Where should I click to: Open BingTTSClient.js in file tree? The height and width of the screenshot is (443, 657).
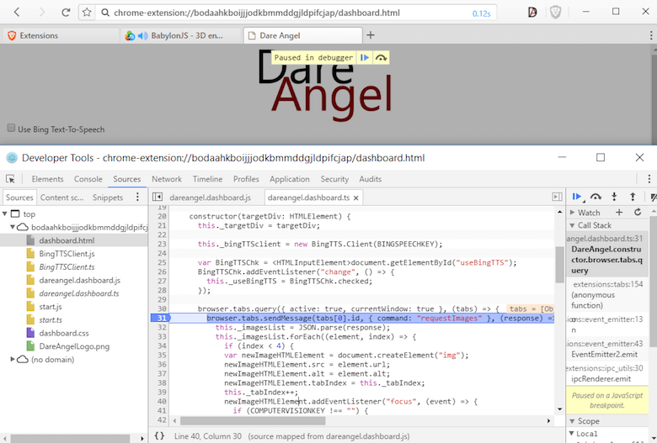coord(67,253)
